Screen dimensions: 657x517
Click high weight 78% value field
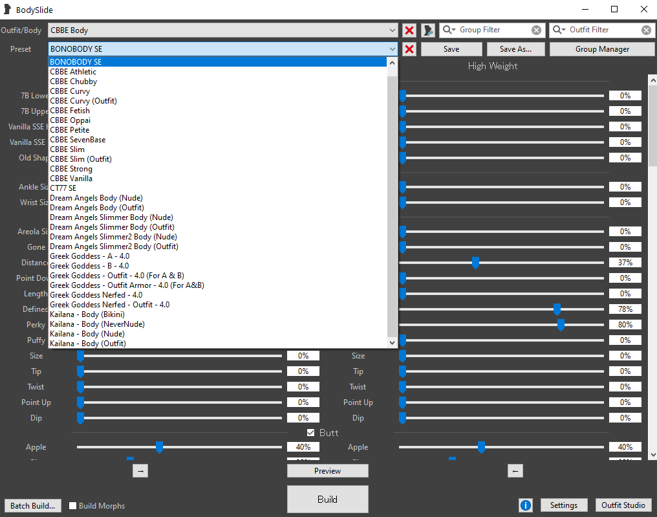coord(625,309)
